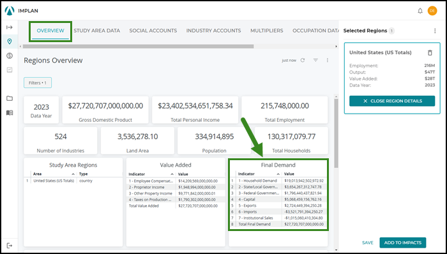Select the 5 - Exports row
Viewport: 447px width, 254px height.
tap(278, 205)
